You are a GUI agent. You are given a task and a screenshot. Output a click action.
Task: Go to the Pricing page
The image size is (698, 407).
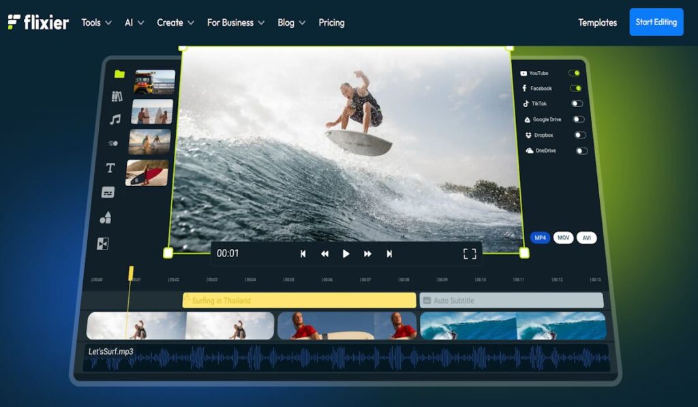pos(331,22)
